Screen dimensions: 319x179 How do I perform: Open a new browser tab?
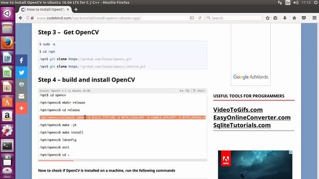point(76,9)
